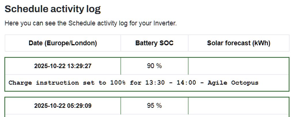
Task: Click the empty solar forecast cell beside 95 %
Action: 239,106
